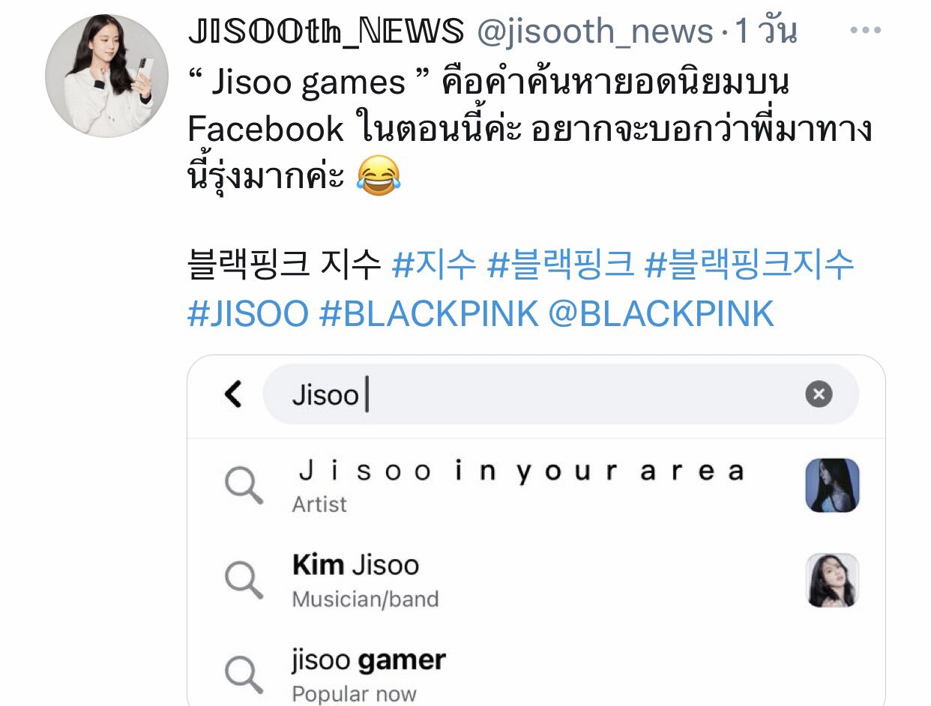Select the Kim Jisoo suggestion
The height and width of the screenshot is (706, 931).
[x=536, y=580]
